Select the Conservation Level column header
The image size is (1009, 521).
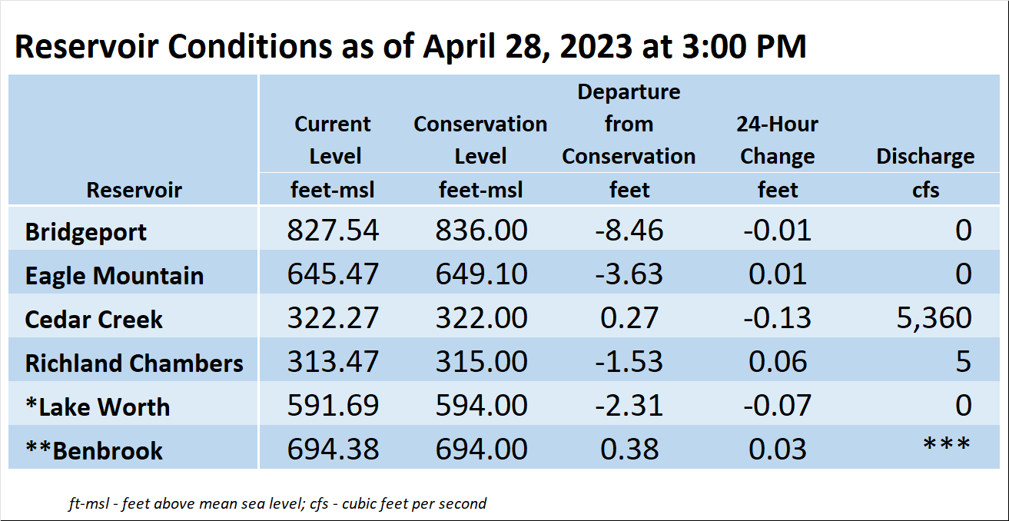[x=480, y=140]
